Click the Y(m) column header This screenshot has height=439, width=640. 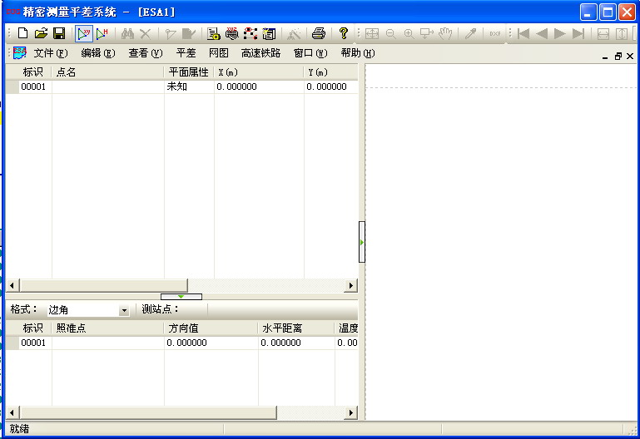click(331, 72)
